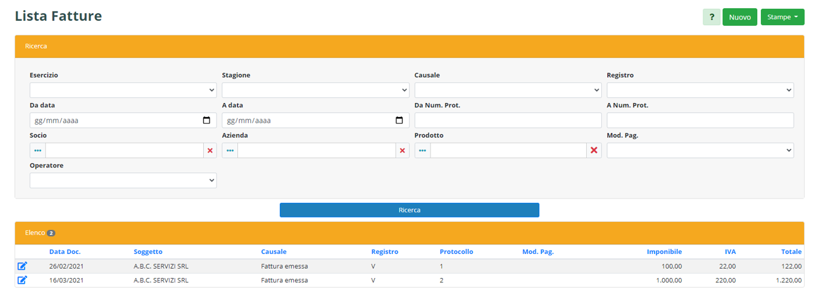Expand the Mod. Pag. dropdown
This screenshot has width=816, height=297.
coord(700,150)
